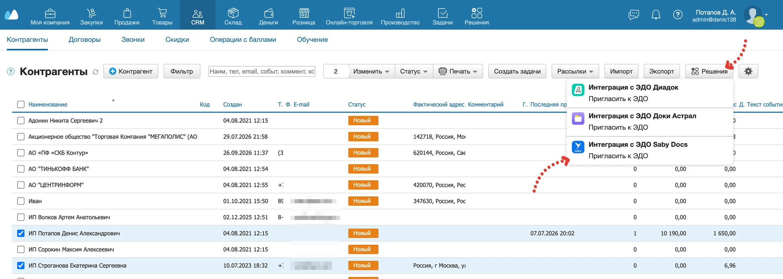
Task: Select the АО «ПФ «СКБ Контур» row checkbox
Action: coord(21,153)
